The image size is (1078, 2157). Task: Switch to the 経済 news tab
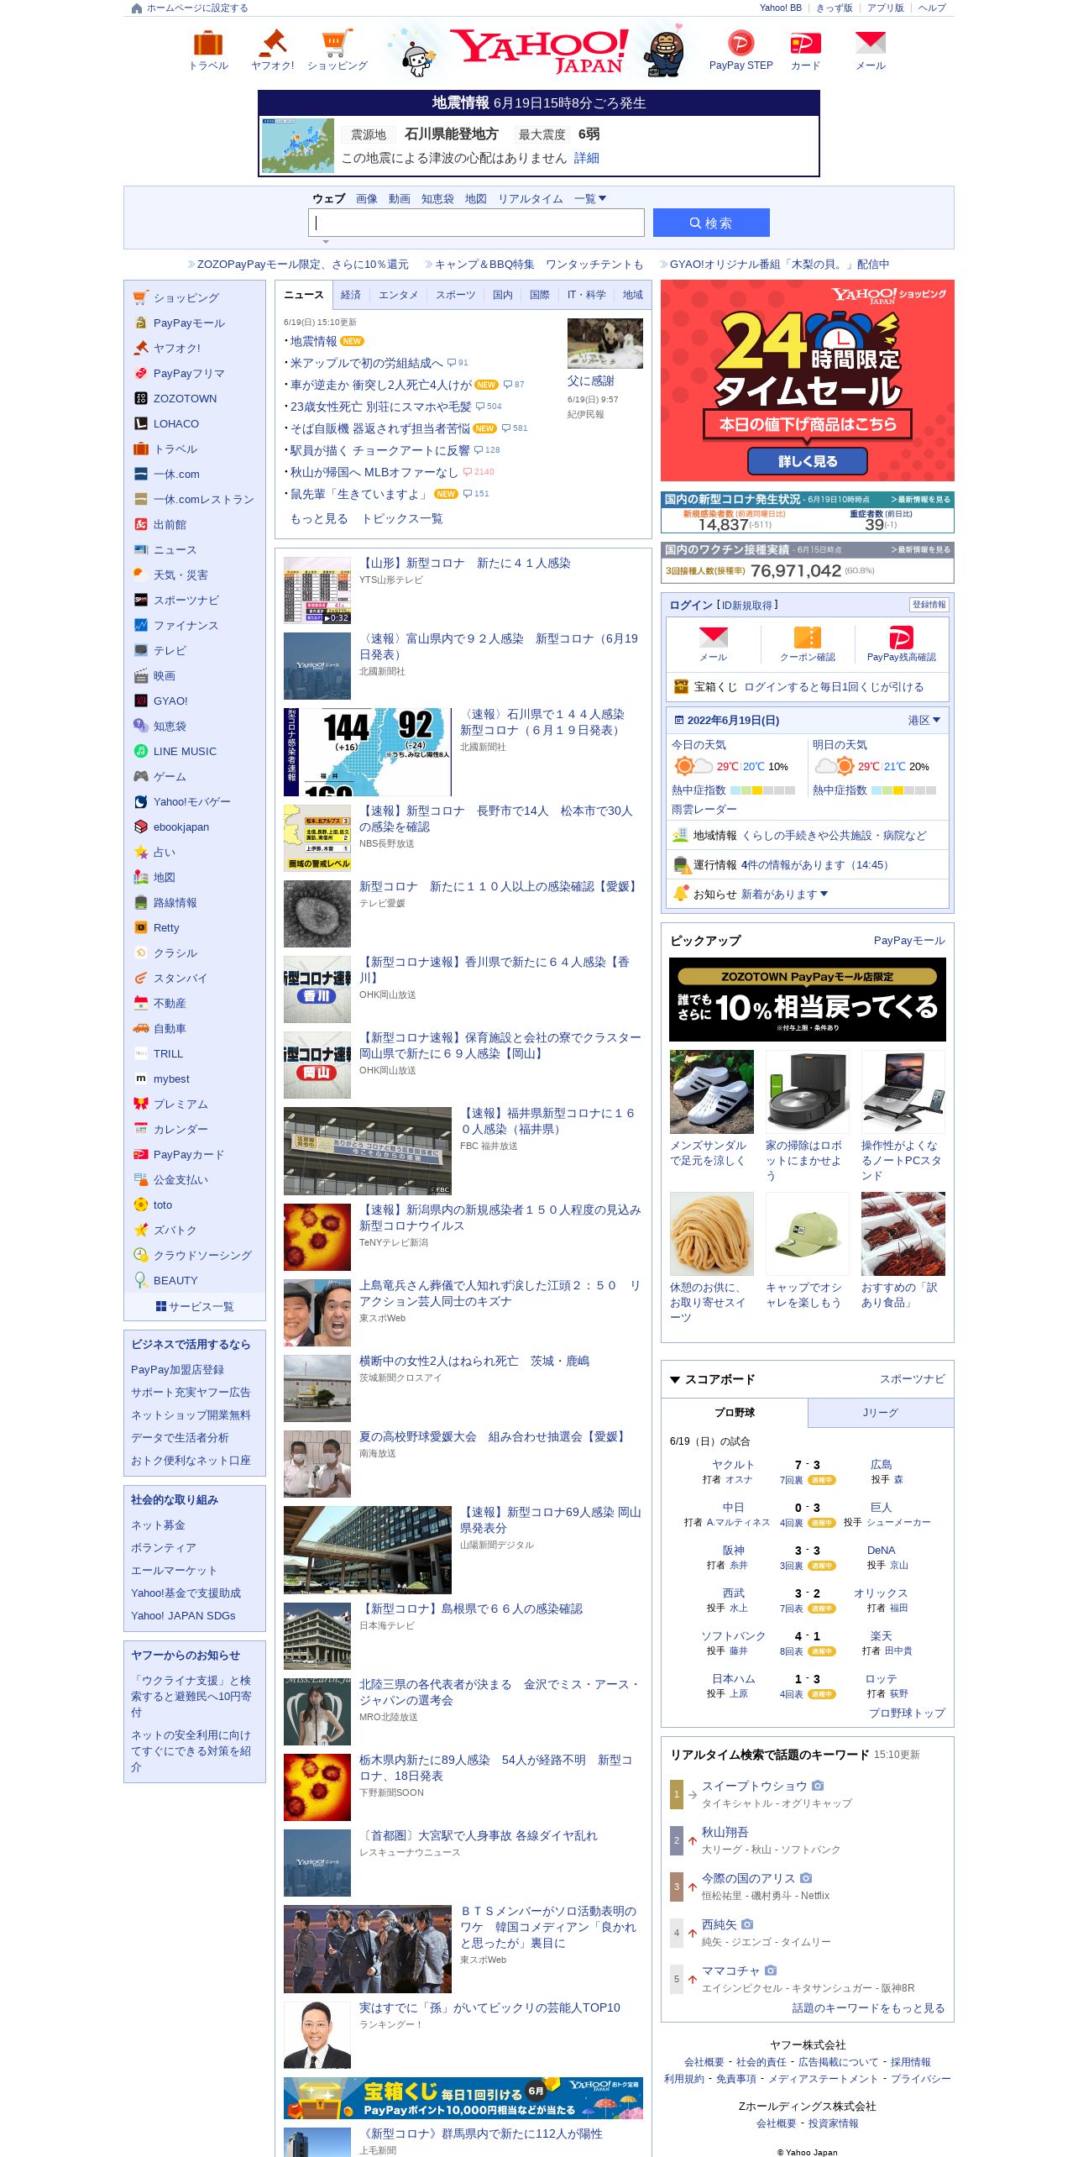click(x=351, y=295)
